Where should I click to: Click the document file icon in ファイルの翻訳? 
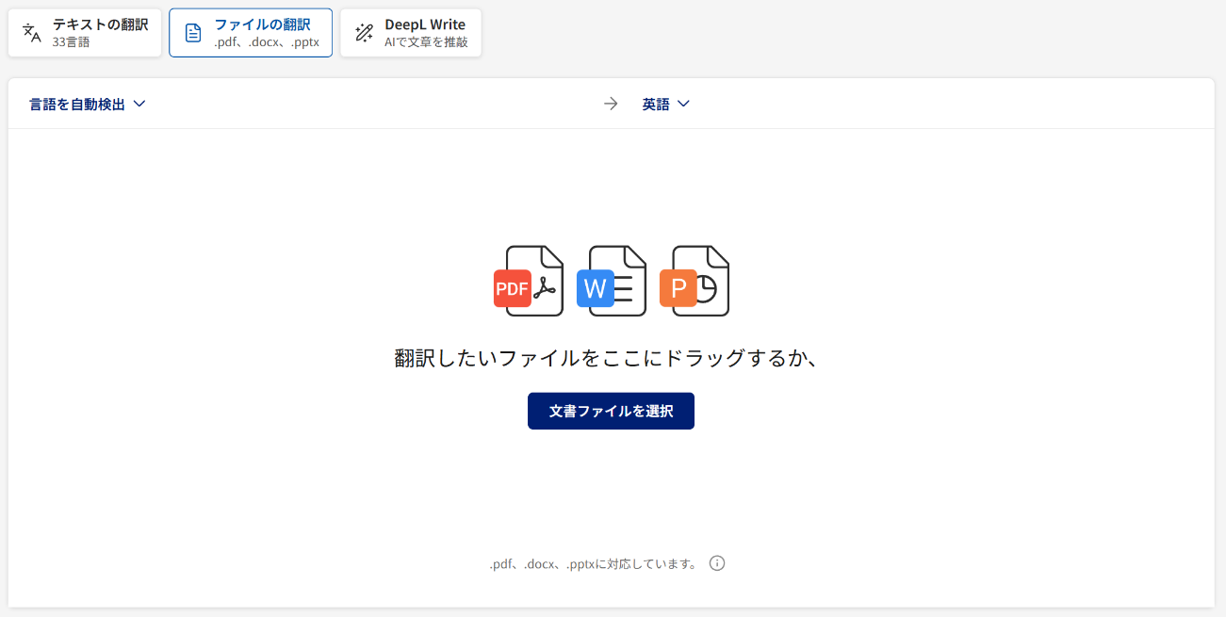pyautogui.click(x=193, y=33)
